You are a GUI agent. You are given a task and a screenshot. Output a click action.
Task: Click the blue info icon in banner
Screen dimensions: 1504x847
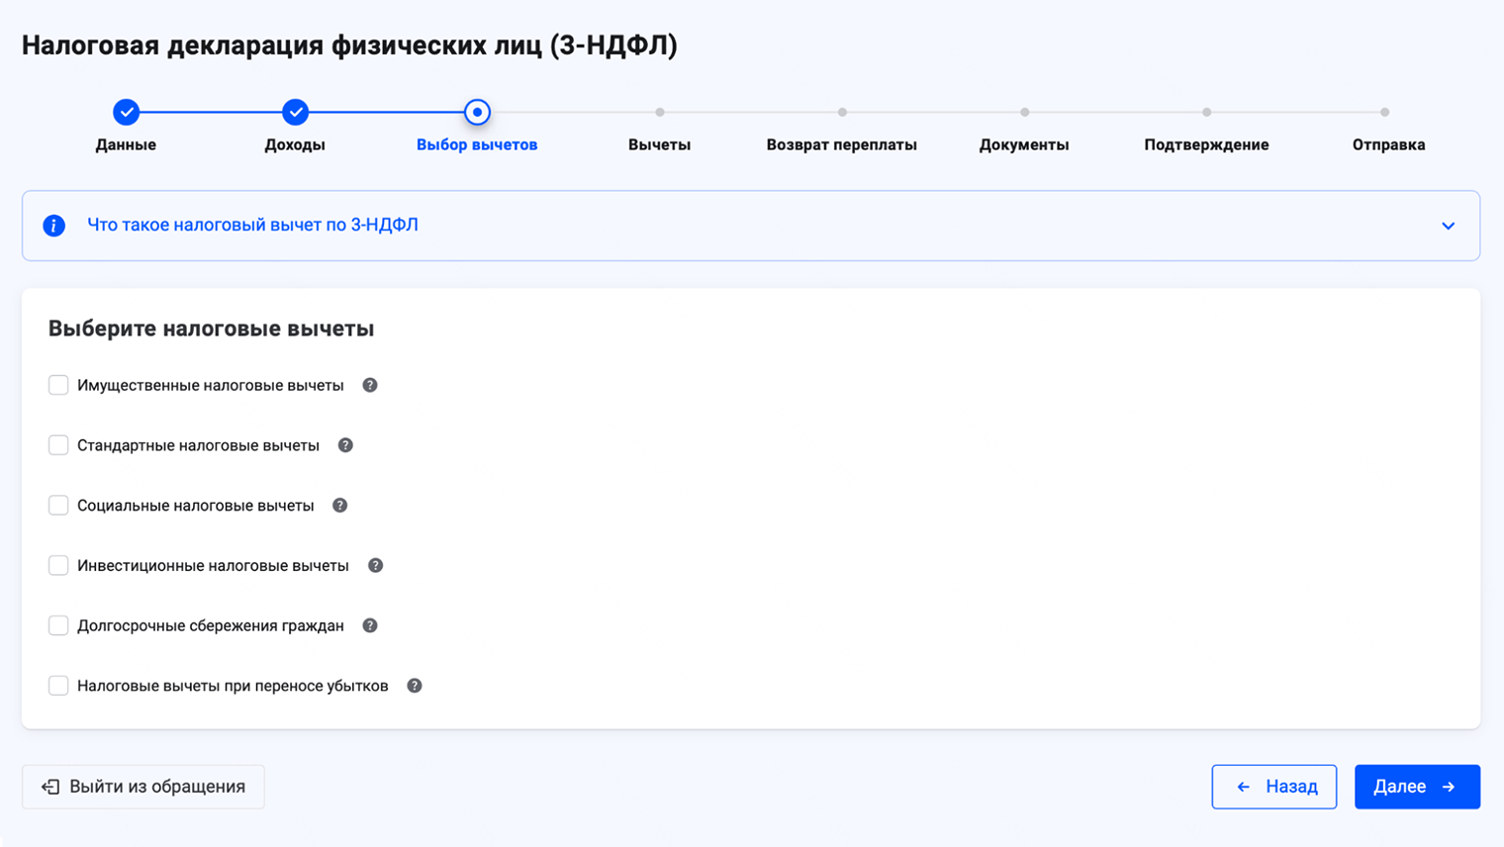pos(54,226)
